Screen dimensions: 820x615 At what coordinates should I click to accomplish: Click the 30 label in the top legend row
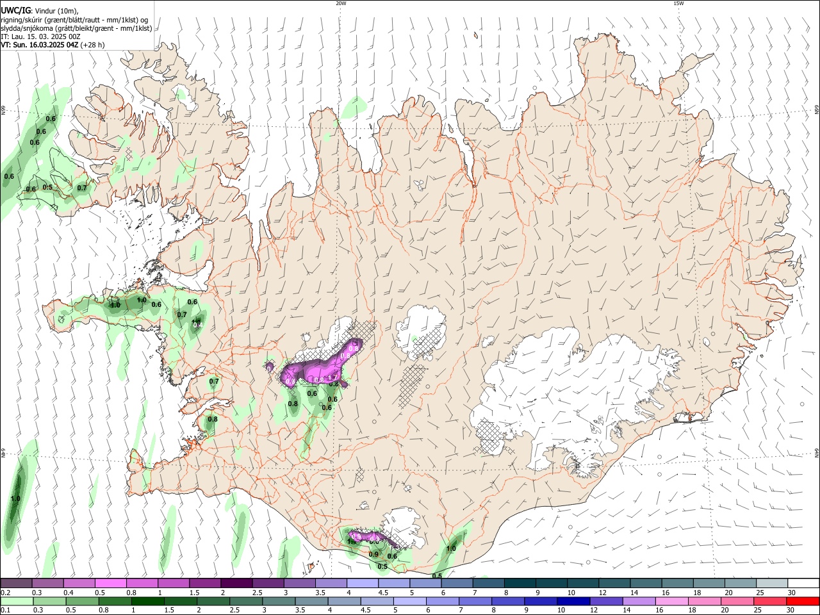point(791,593)
